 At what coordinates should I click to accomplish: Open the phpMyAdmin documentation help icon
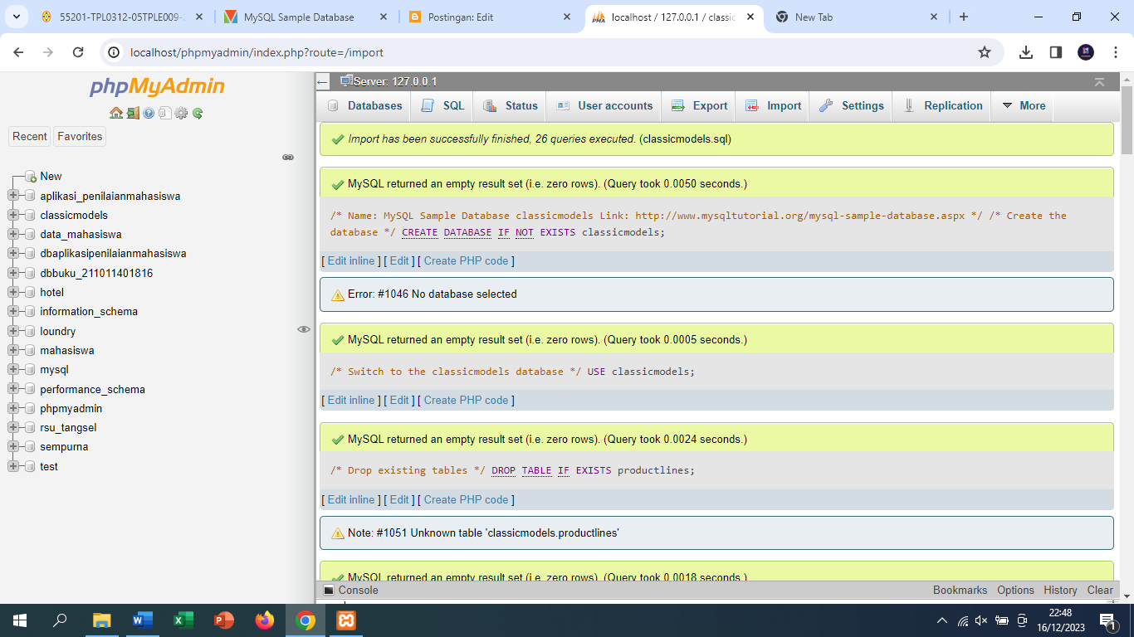[x=149, y=113]
